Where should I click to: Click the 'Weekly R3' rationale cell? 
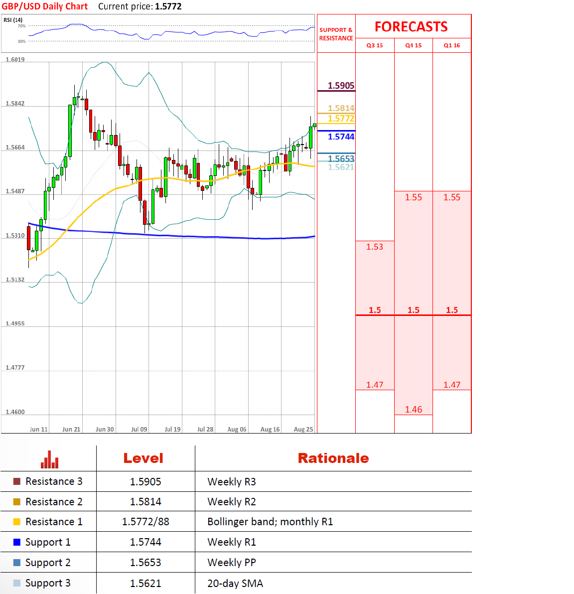click(232, 482)
